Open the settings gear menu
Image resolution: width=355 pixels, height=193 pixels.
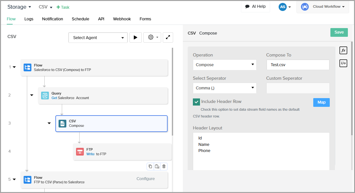pos(152,37)
